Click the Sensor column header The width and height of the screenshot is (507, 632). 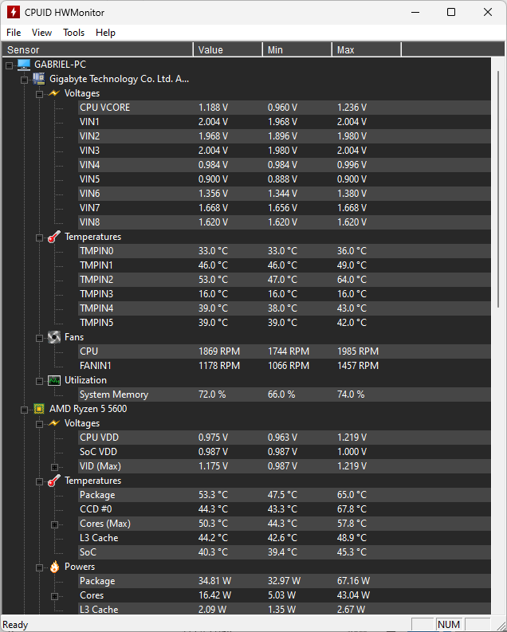click(97, 49)
